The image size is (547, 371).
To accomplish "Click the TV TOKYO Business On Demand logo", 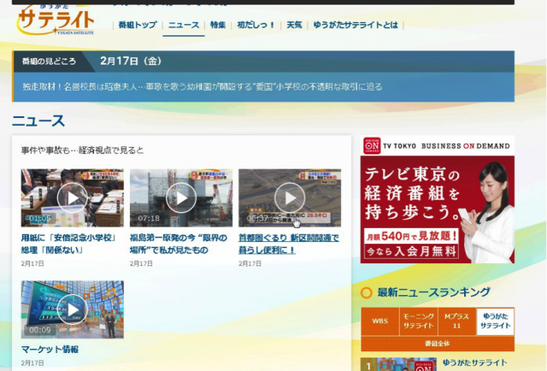I will [x=437, y=146].
